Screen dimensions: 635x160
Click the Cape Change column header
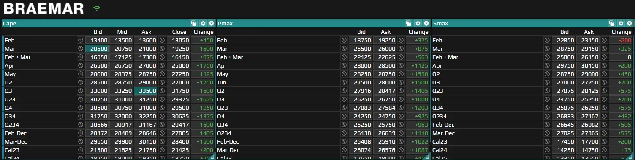tap(204, 32)
